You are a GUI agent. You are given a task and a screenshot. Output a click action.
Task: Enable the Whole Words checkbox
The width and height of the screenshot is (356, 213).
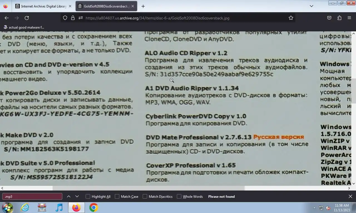pos(190,197)
